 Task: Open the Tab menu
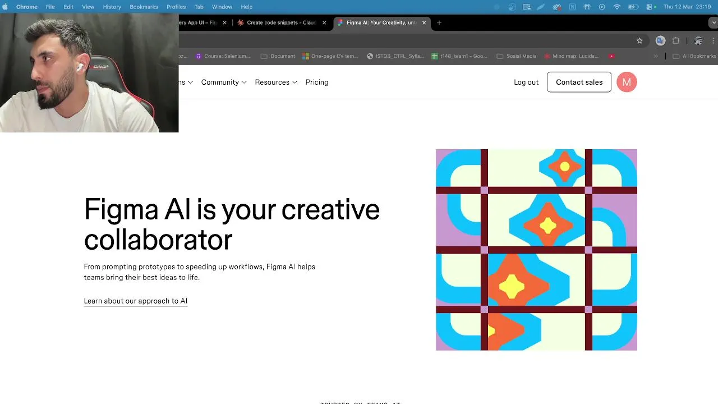[199, 7]
